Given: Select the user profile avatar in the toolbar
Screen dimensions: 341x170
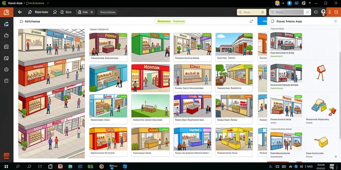Looking at the screenshot, I should (323, 12).
